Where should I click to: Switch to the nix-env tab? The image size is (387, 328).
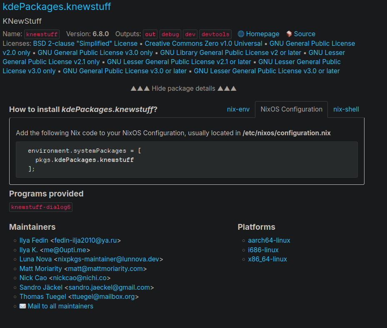(x=238, y=109)
